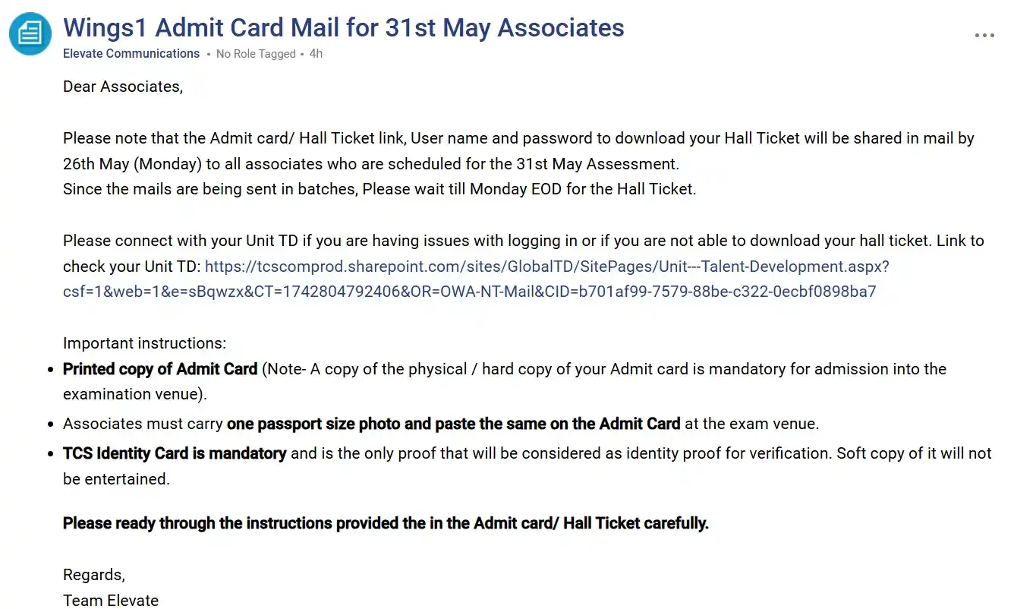Visit the Elevate Communications author page
This screenshot has height=609, width=1014.
131,54
